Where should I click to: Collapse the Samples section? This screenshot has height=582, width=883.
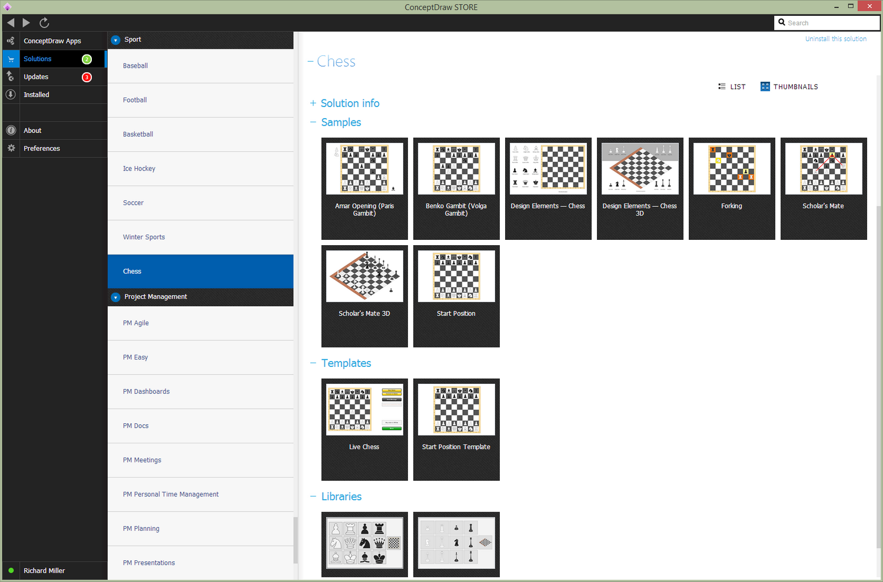313,122
